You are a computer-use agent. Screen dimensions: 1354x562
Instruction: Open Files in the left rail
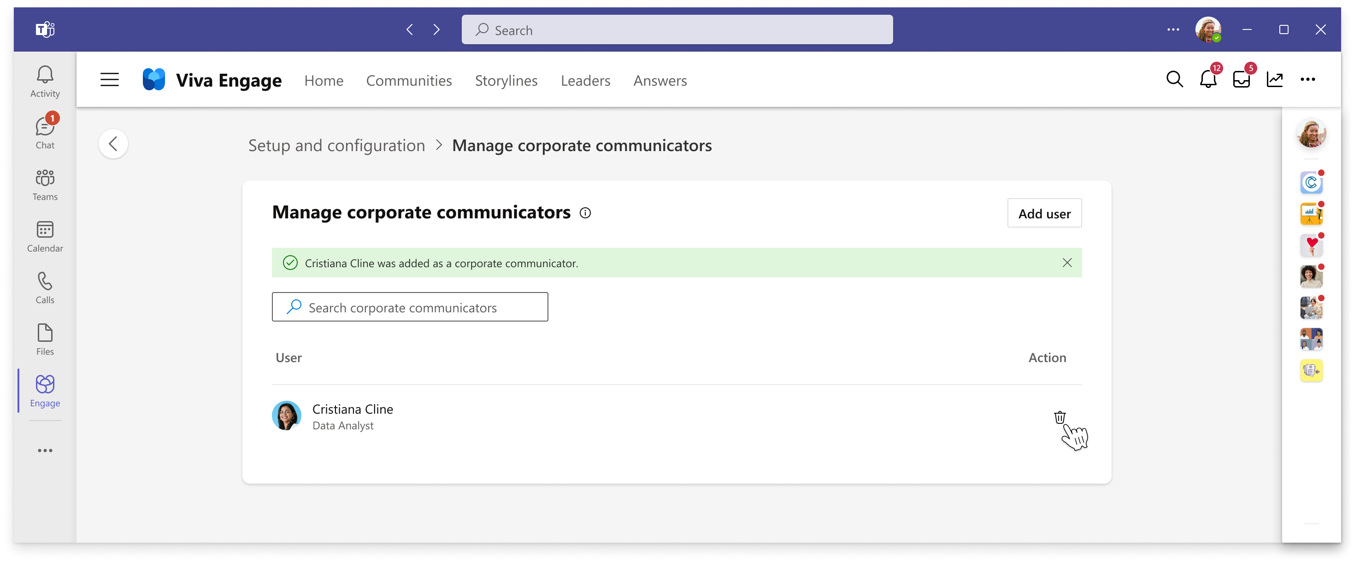tap(45, 339)
